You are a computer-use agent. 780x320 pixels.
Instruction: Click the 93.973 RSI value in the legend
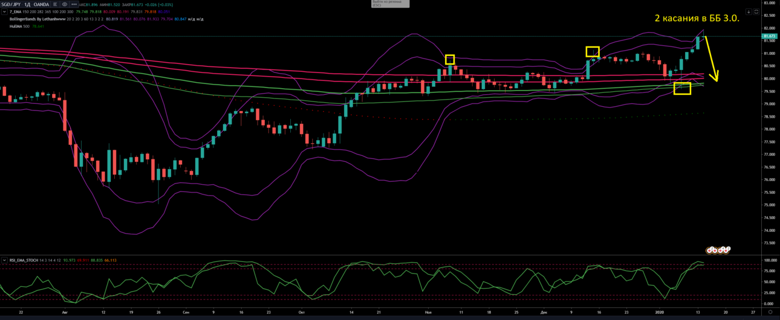[70, 260]
